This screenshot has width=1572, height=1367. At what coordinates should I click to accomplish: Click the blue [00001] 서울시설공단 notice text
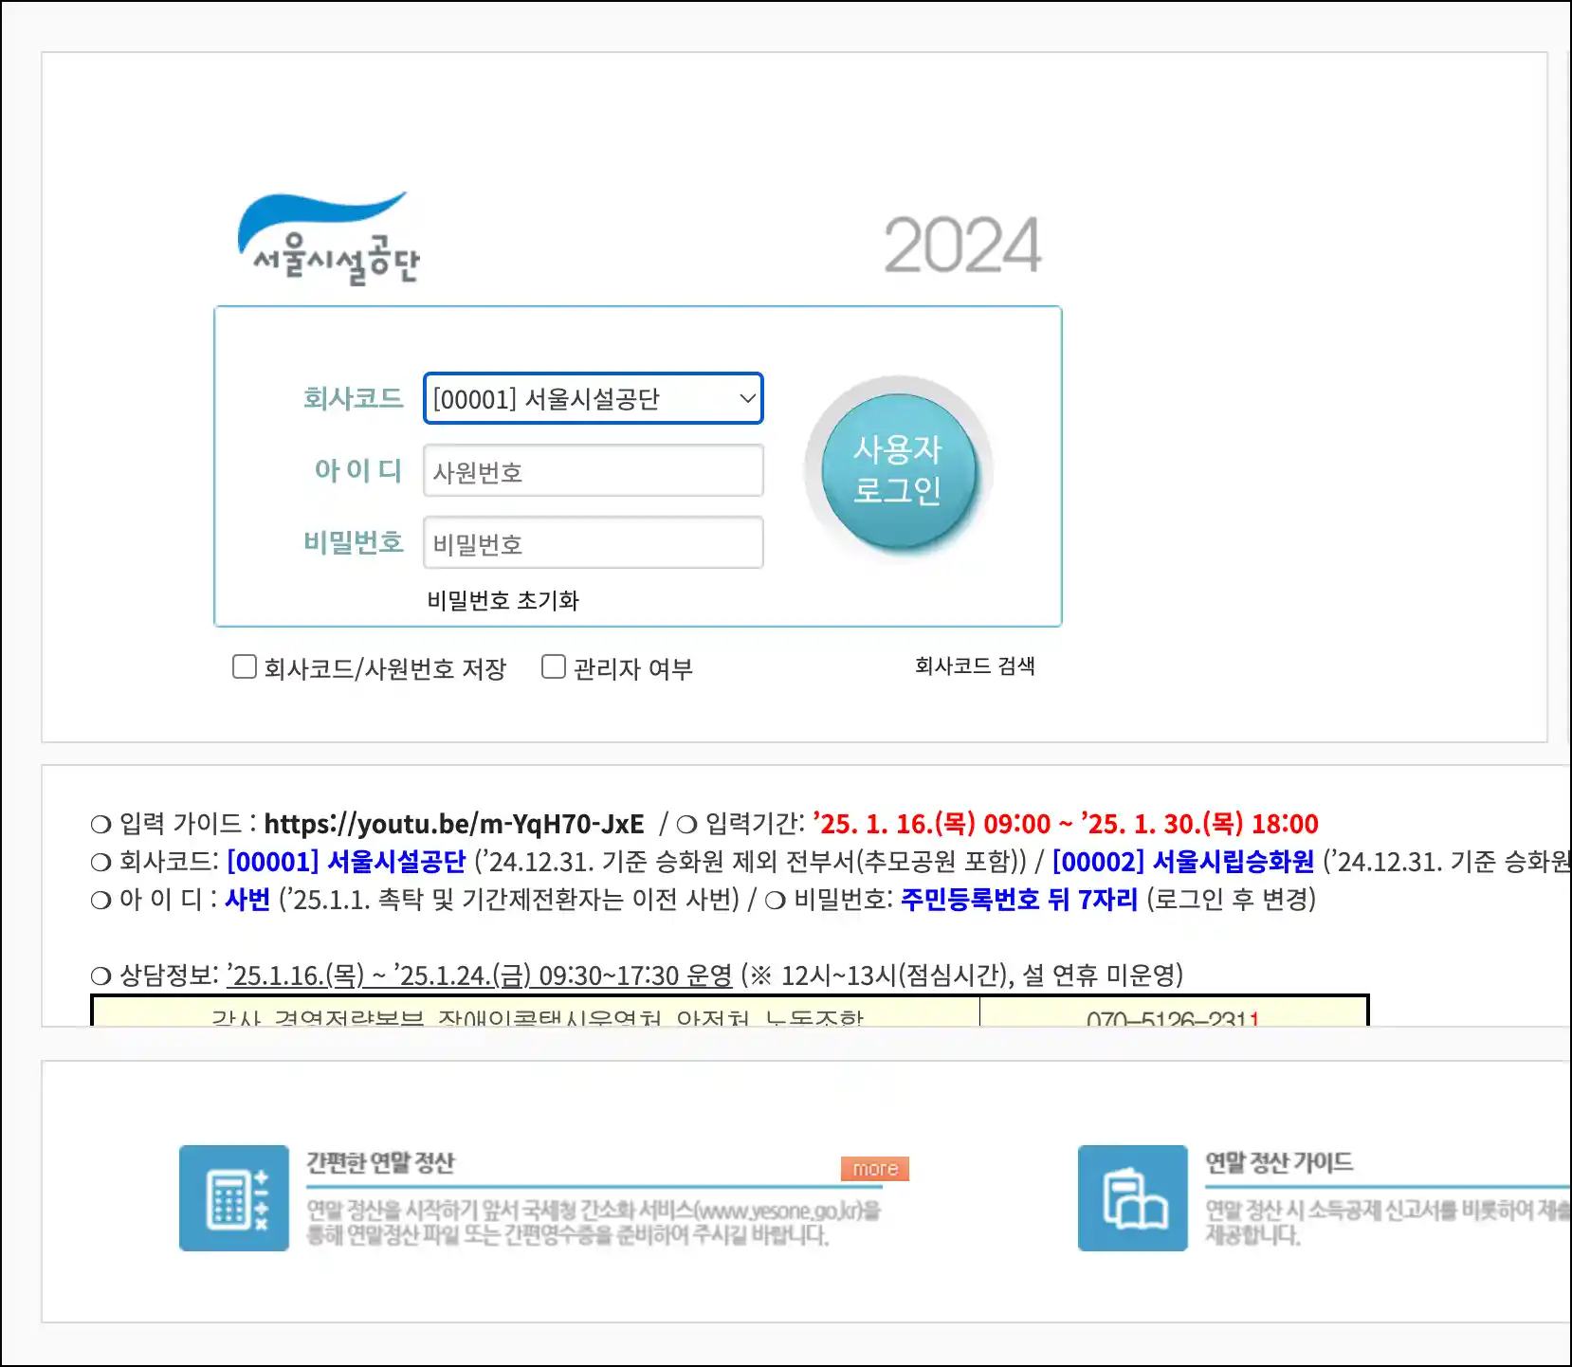click(346, 862)
